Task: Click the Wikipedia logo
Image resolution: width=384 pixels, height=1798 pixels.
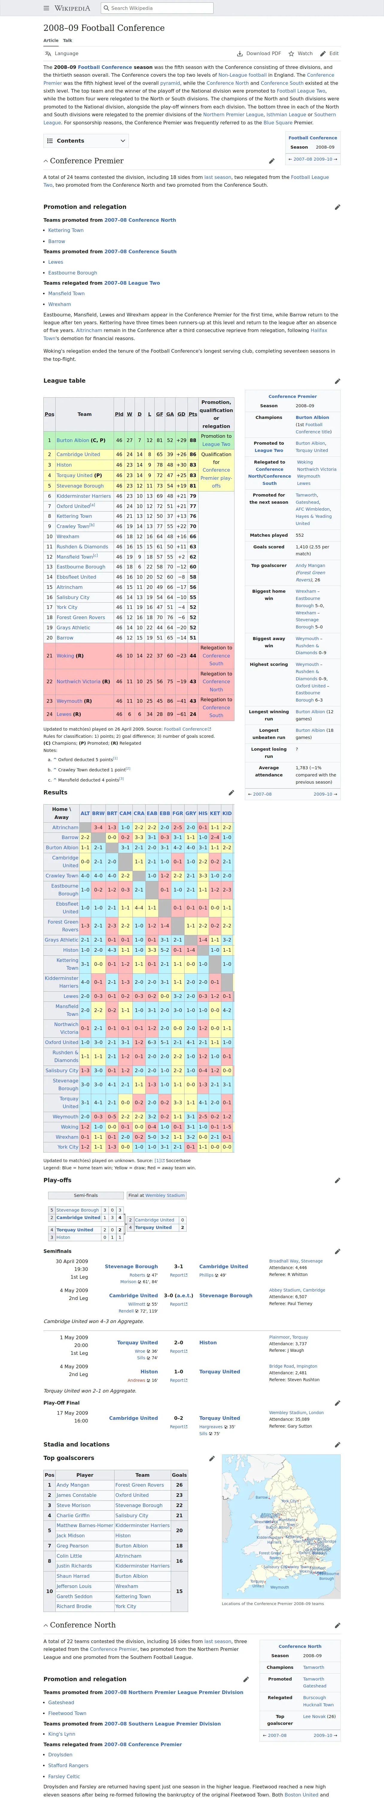Action: (x=72, y=8)
